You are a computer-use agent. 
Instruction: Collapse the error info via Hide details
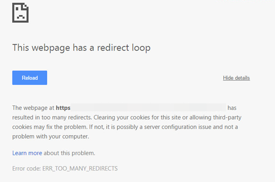236,78
